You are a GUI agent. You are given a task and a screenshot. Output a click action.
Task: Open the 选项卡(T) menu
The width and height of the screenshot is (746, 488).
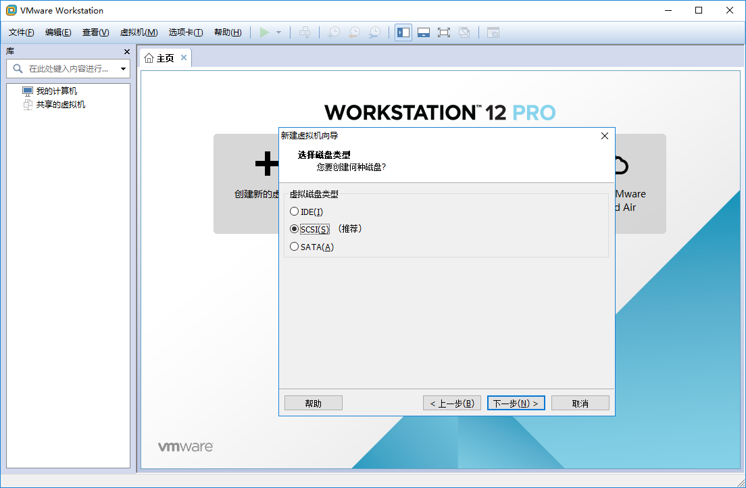point(186,32)
